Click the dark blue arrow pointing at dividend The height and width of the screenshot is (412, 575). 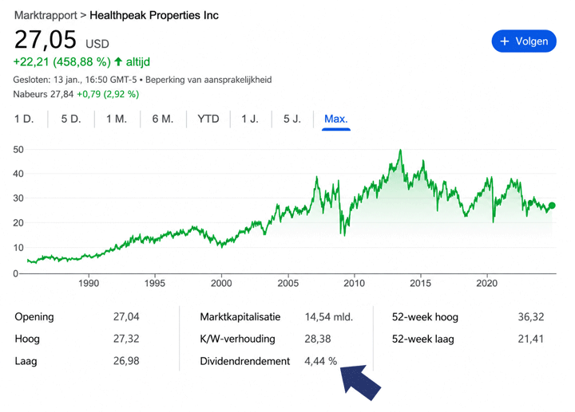click(360, 383)
